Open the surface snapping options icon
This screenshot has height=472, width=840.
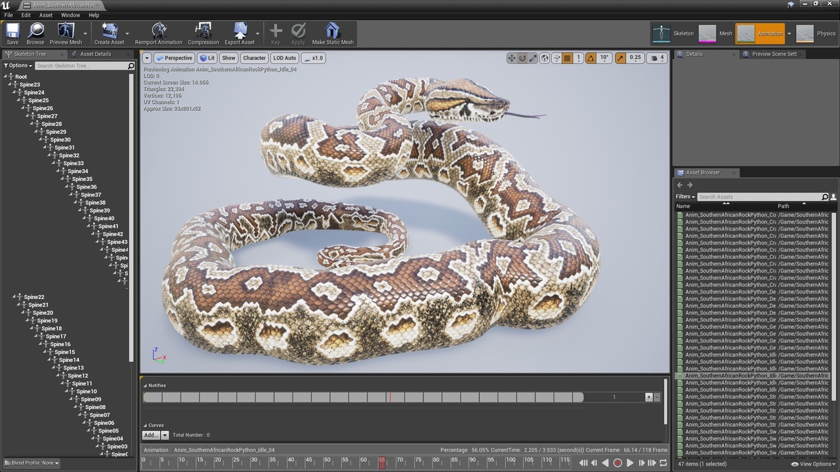556,58
